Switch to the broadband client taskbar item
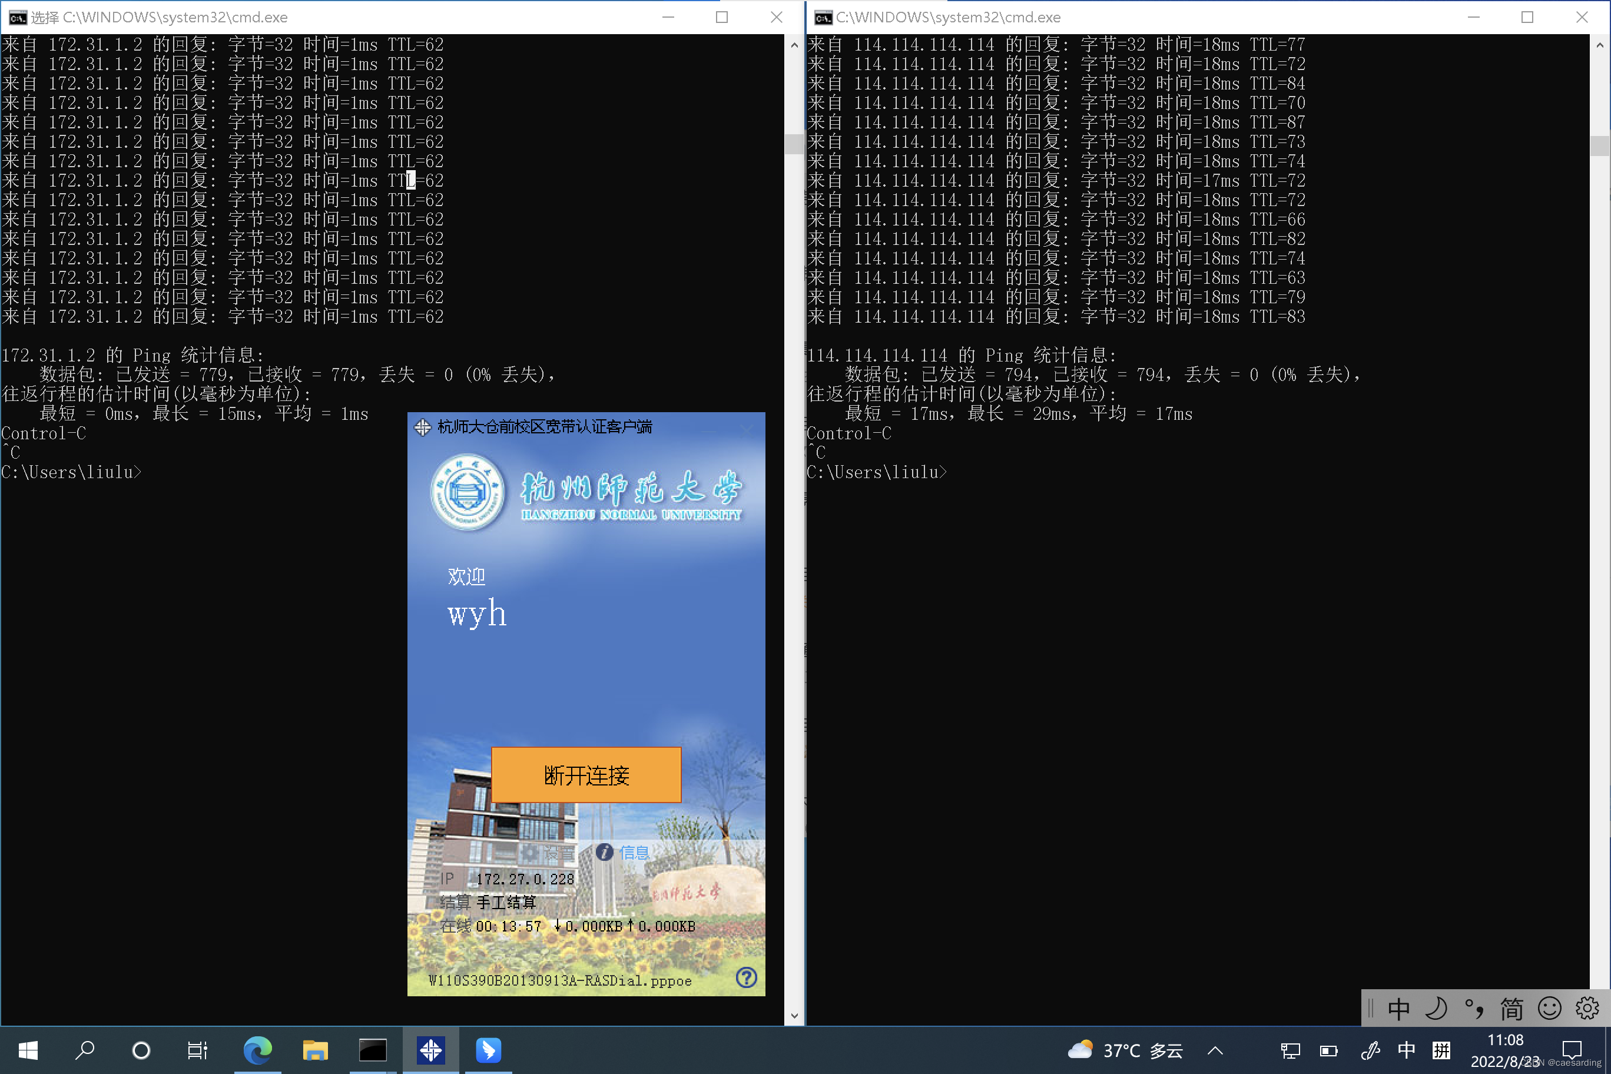 pyautogui.click(x=430, y=1050)
